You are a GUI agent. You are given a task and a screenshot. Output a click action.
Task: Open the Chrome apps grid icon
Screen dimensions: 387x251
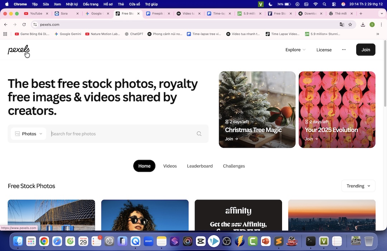(x=5, y=34)
